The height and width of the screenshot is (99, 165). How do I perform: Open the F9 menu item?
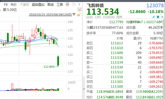click(5, 5)
